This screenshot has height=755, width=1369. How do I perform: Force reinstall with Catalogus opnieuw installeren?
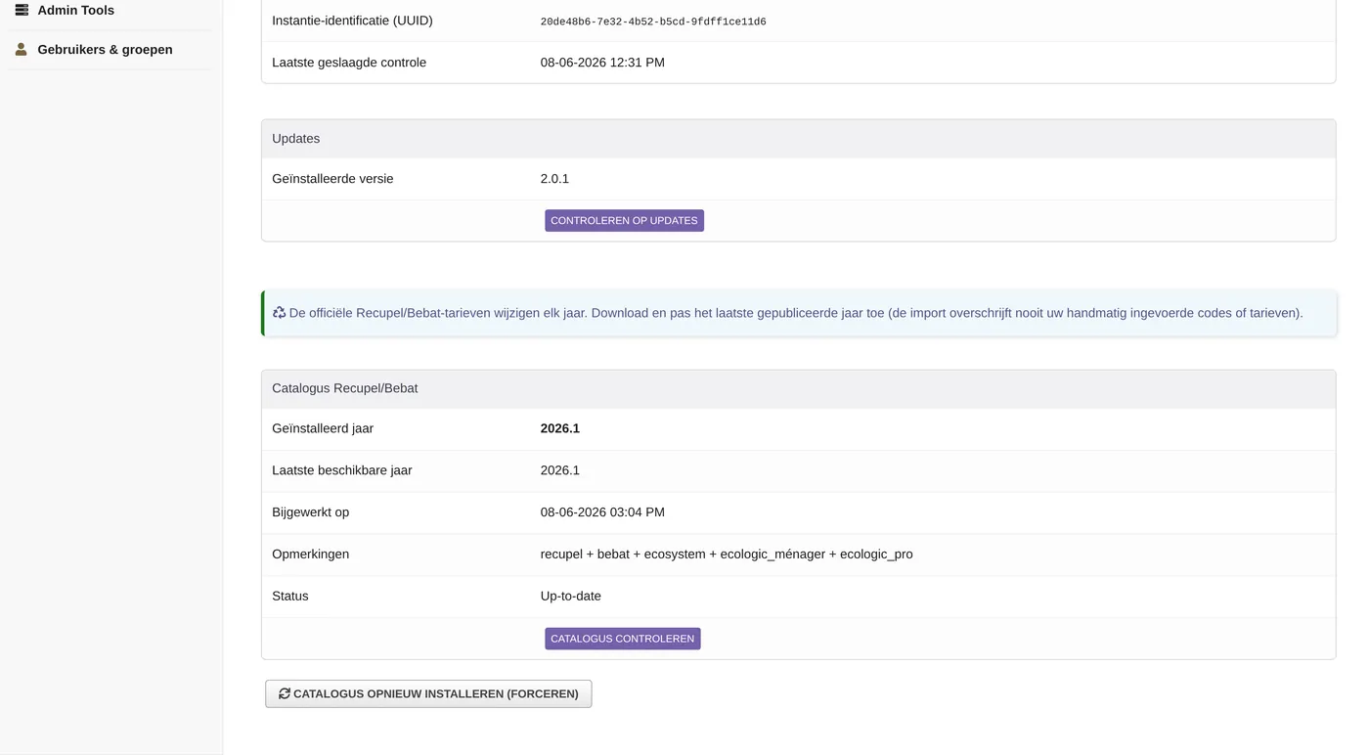point(428,693)
